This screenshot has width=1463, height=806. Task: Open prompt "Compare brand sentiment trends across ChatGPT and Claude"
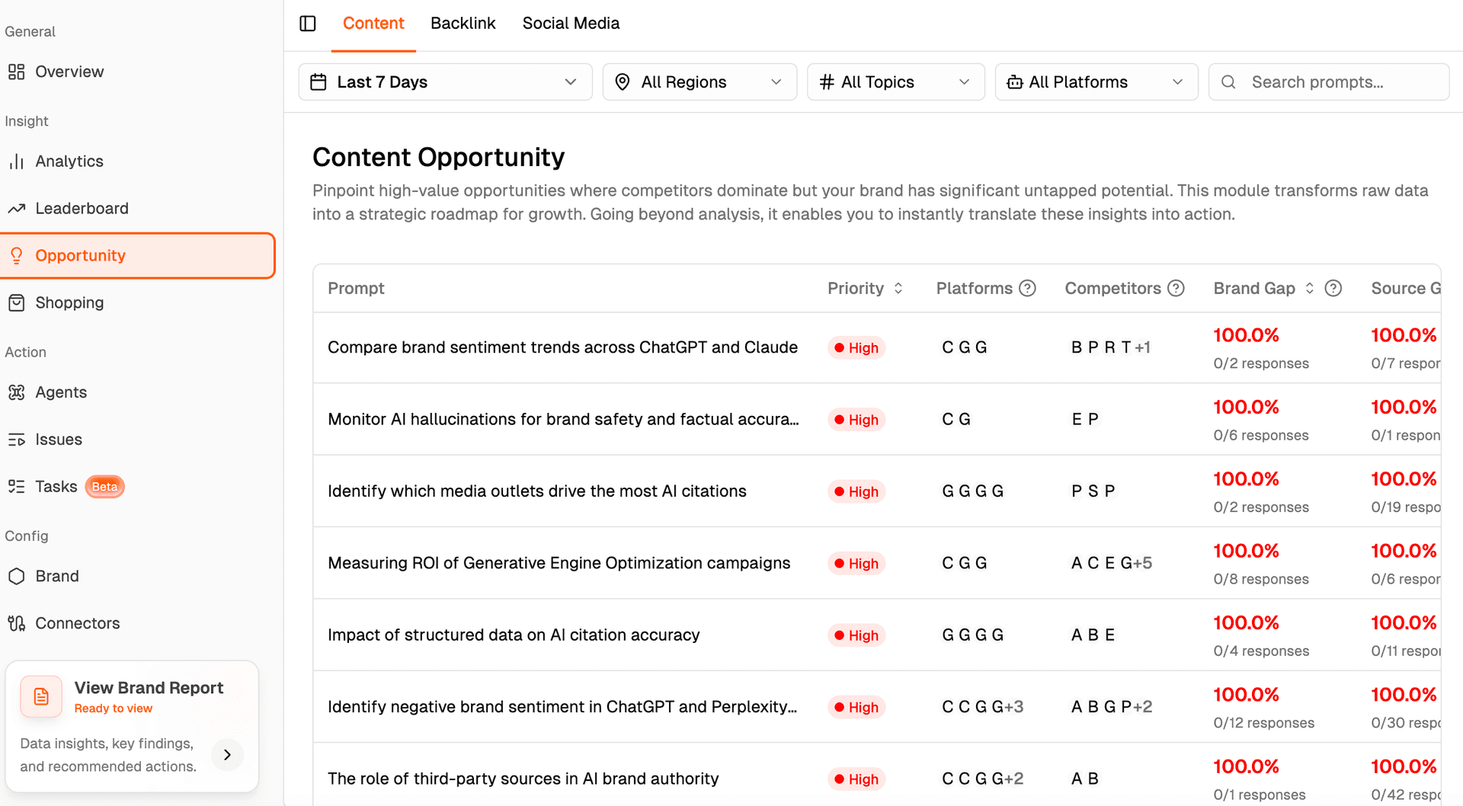tap(562, 347)
